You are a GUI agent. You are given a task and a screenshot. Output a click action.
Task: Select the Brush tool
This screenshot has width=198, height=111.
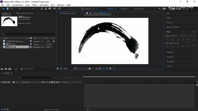42,9
